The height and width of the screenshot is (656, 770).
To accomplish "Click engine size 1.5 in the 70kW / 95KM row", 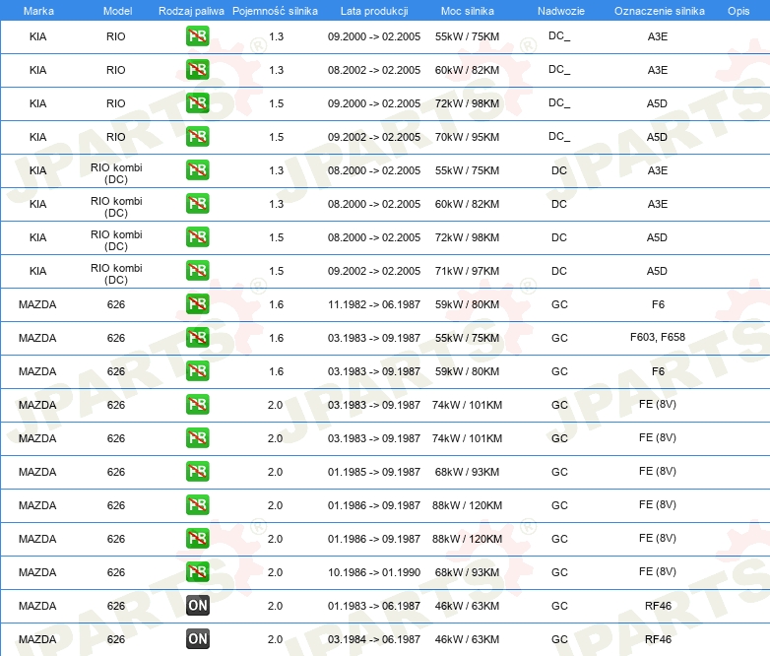I will point(277,137).
